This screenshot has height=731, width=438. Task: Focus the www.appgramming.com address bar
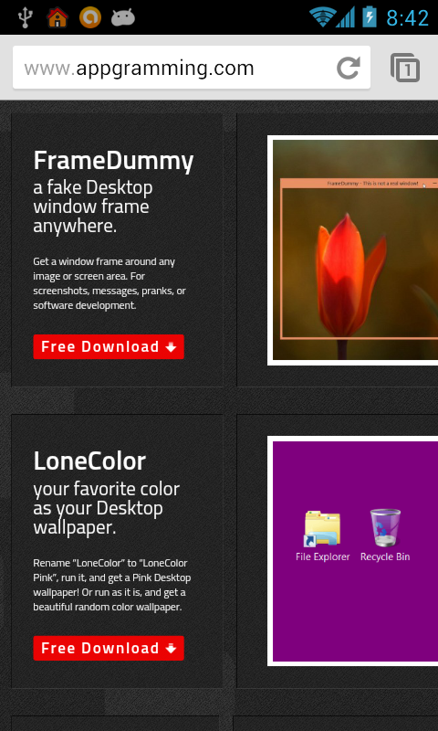192,68
